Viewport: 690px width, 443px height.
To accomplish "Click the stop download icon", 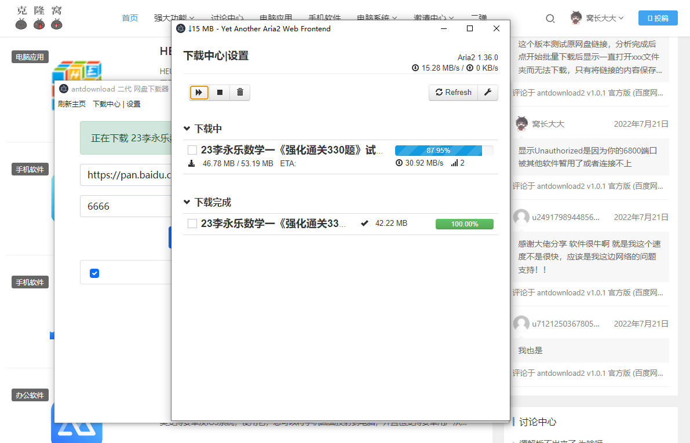I will [220, 92].
